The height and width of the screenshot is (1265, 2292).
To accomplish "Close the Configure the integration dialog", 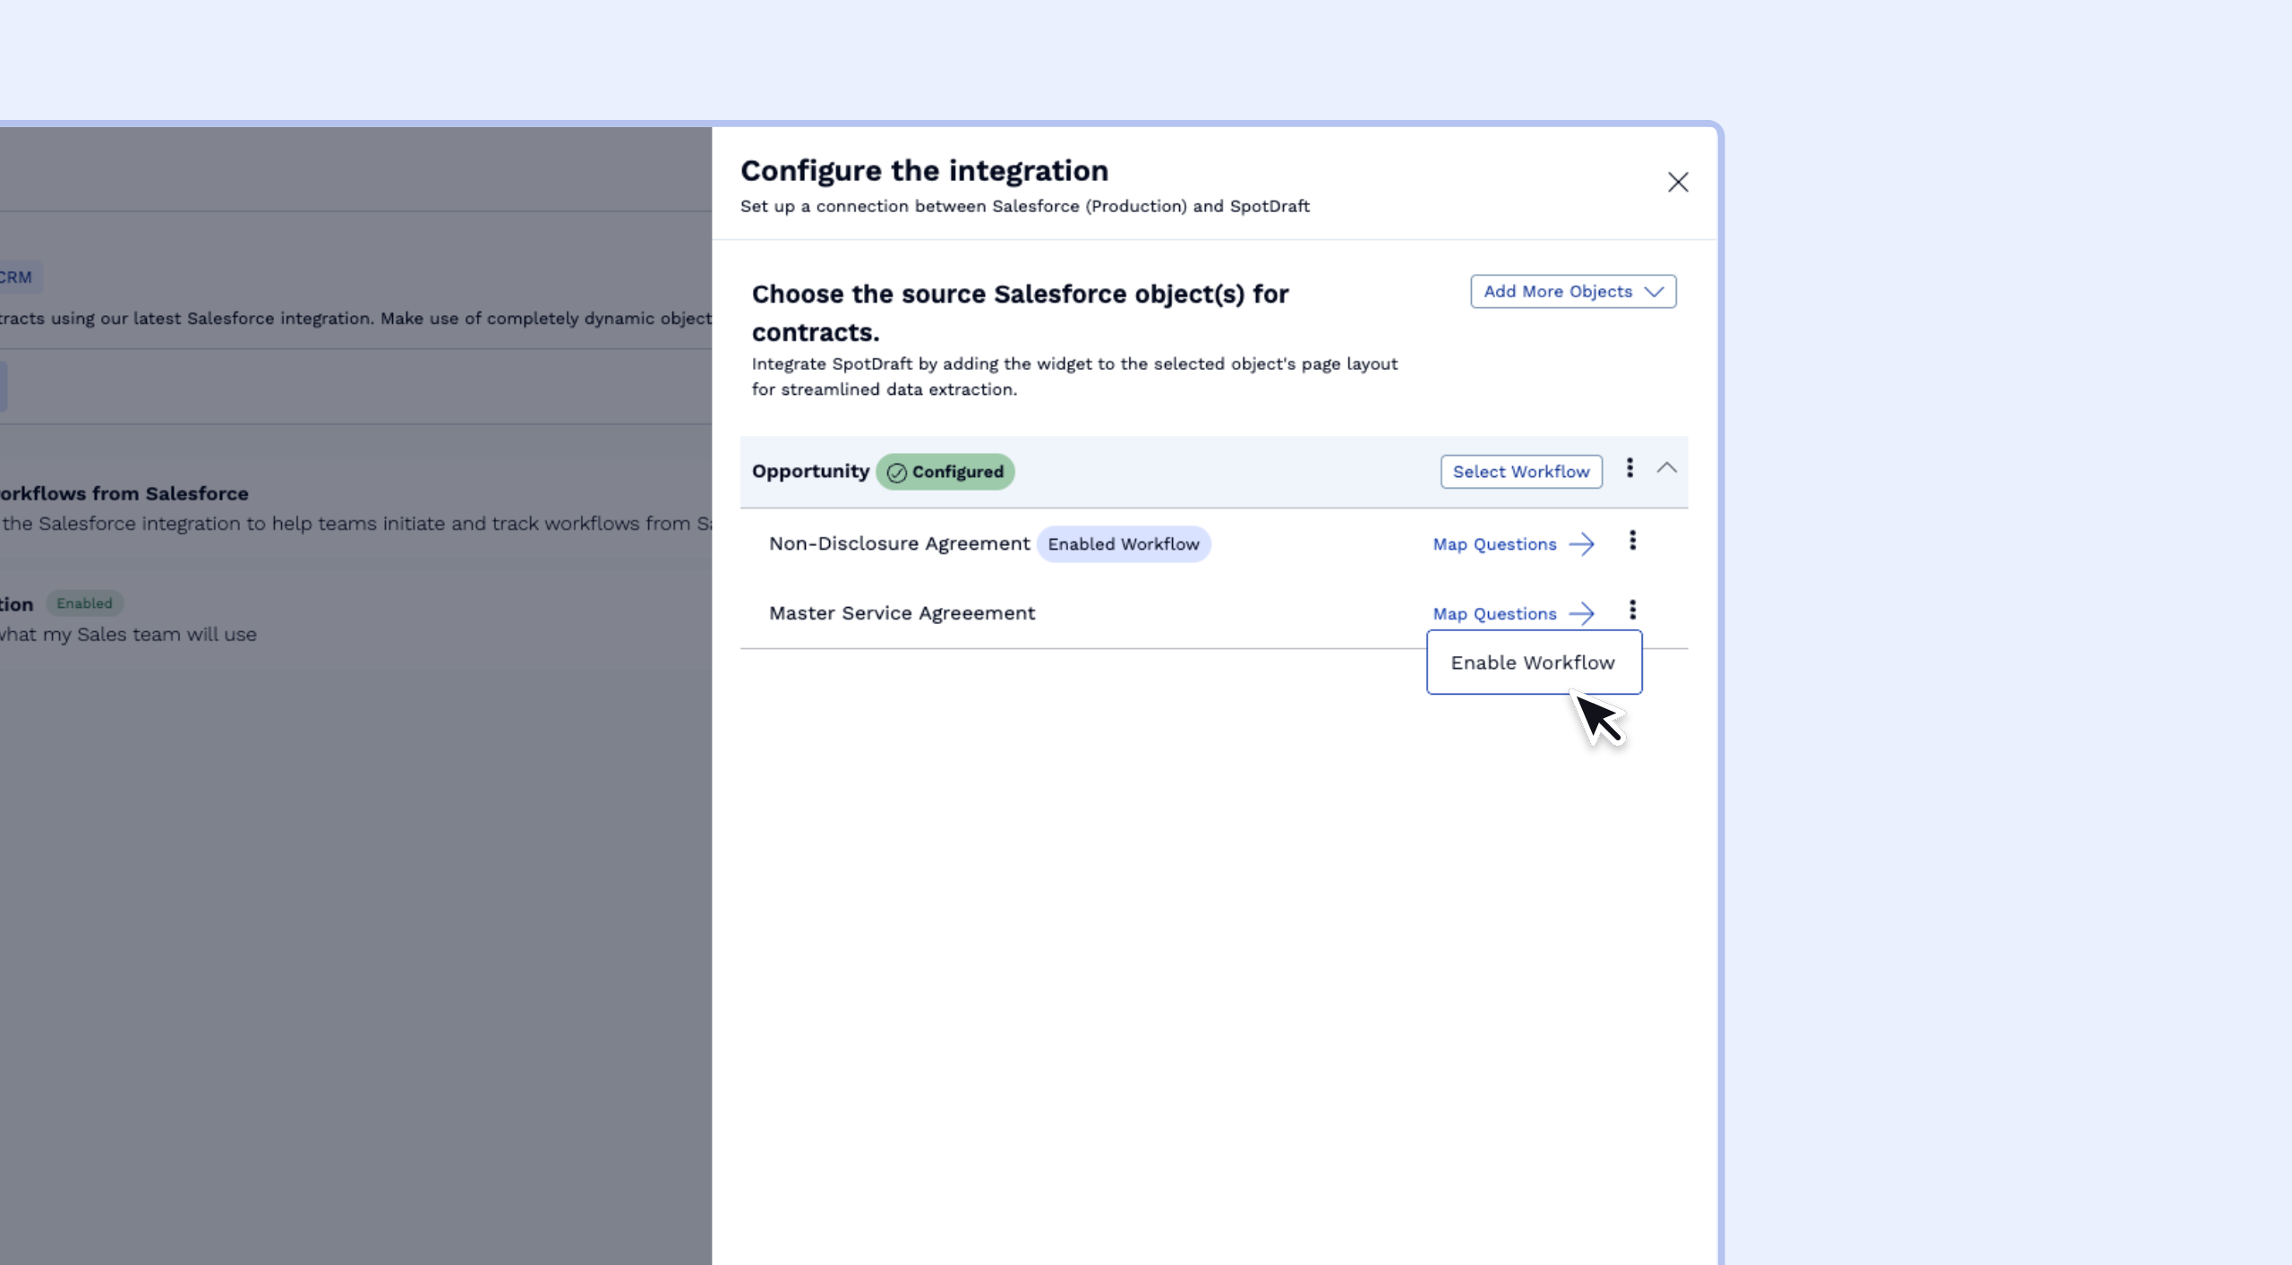I will click(1679, 182).
